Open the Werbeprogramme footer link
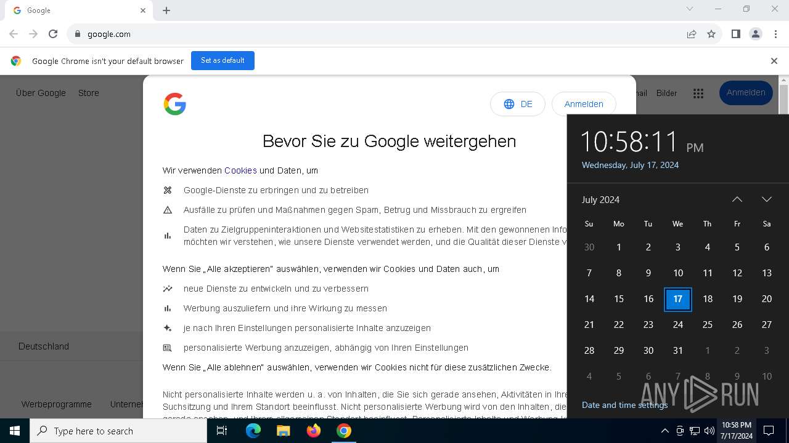The height and width of the screenshot is (443, 789). point(56,404)
